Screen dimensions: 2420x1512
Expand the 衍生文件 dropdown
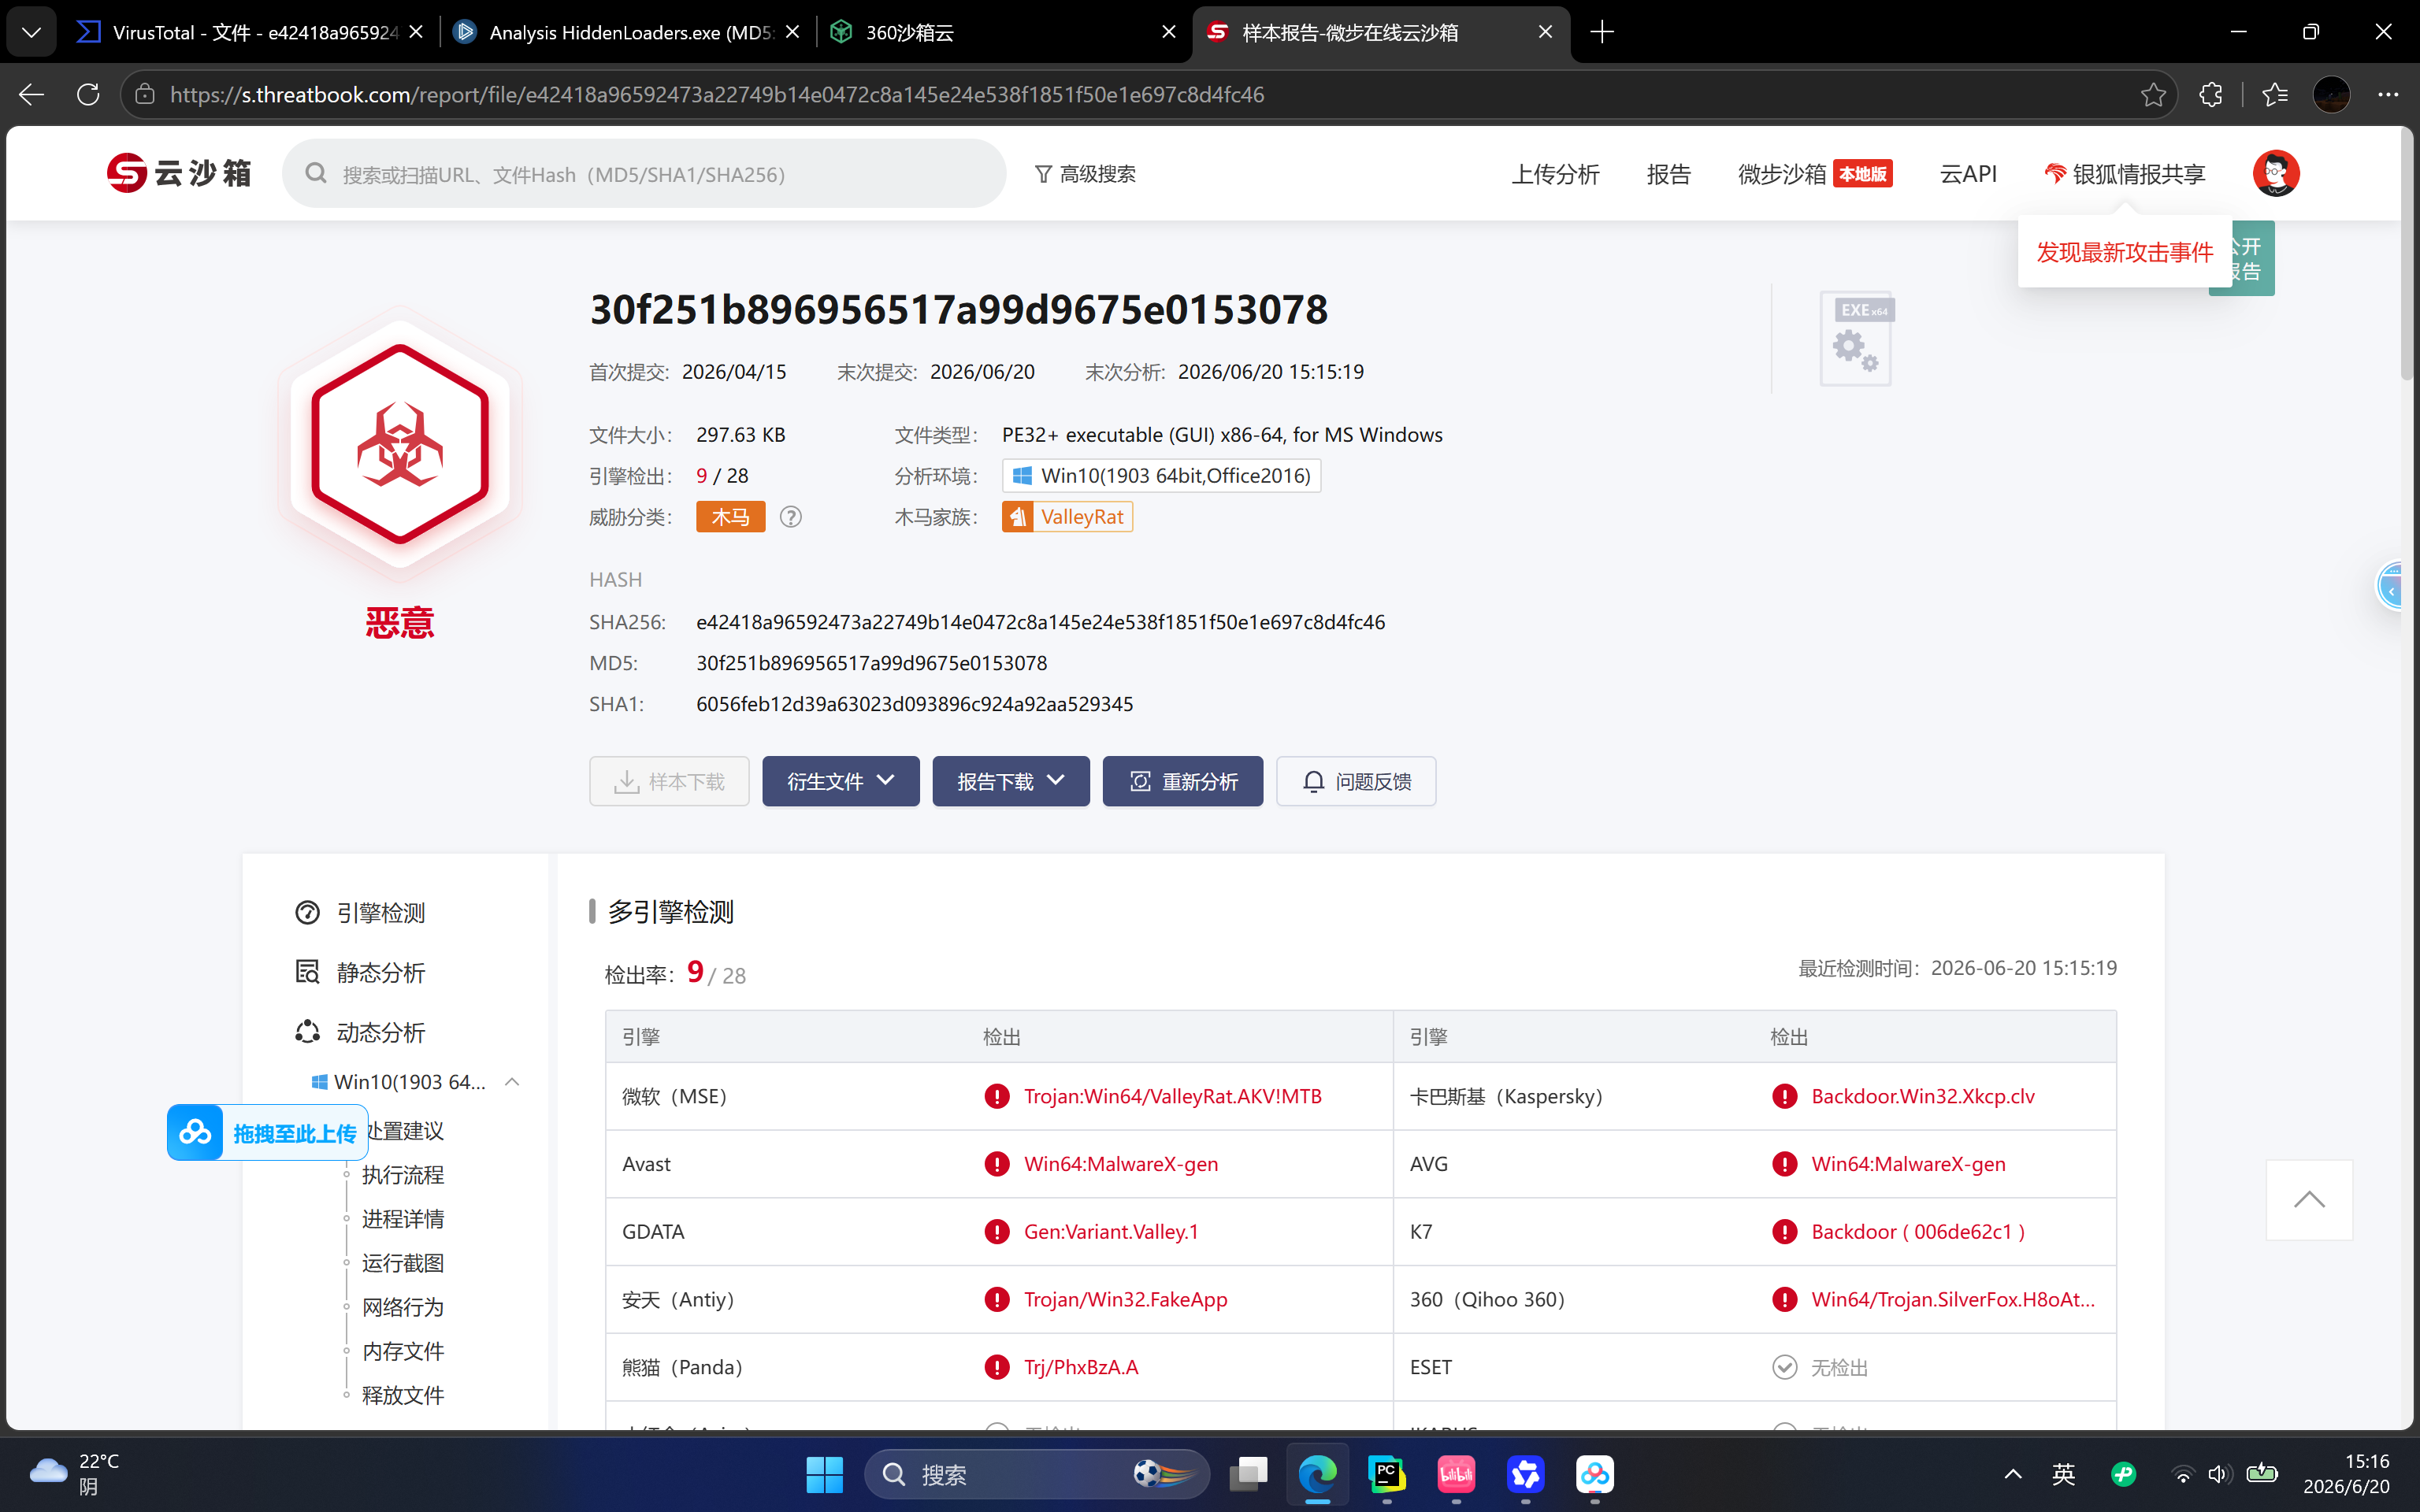[x=840, y=781]
